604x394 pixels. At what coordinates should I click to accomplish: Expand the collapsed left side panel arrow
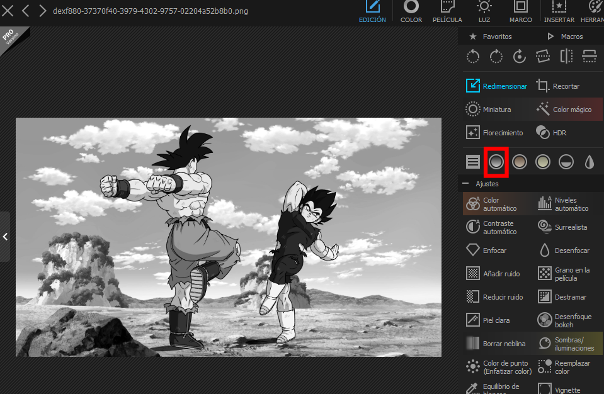(x=5, y=237)
